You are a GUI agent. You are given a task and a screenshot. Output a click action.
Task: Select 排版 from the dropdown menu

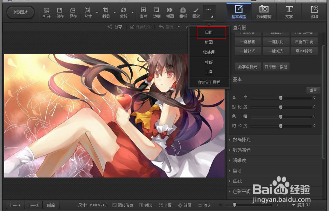click(x=209, y=62)
